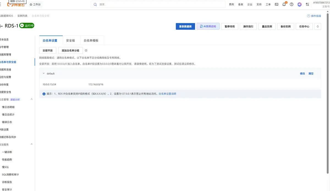Switch language with the translate icon

tap(307, 4)
